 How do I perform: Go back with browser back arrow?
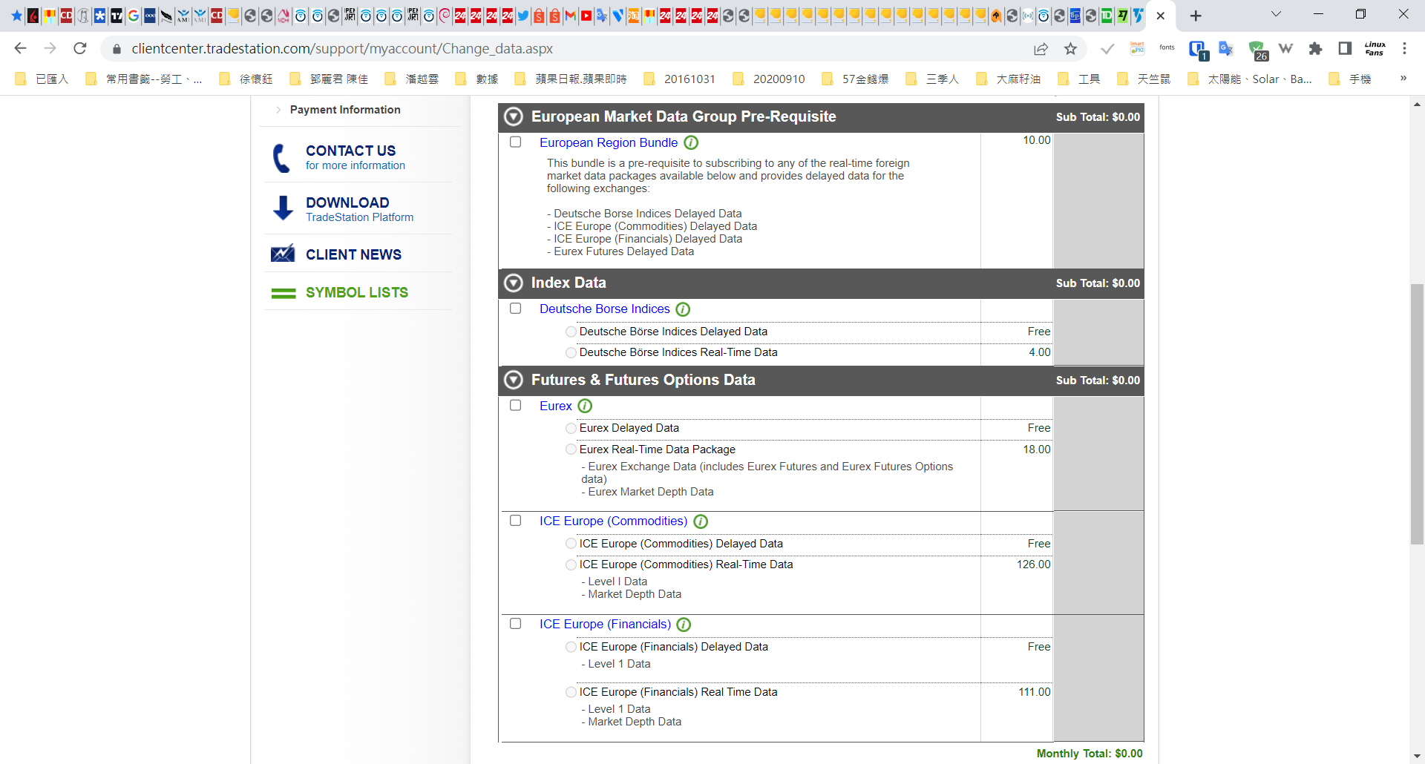20,48
